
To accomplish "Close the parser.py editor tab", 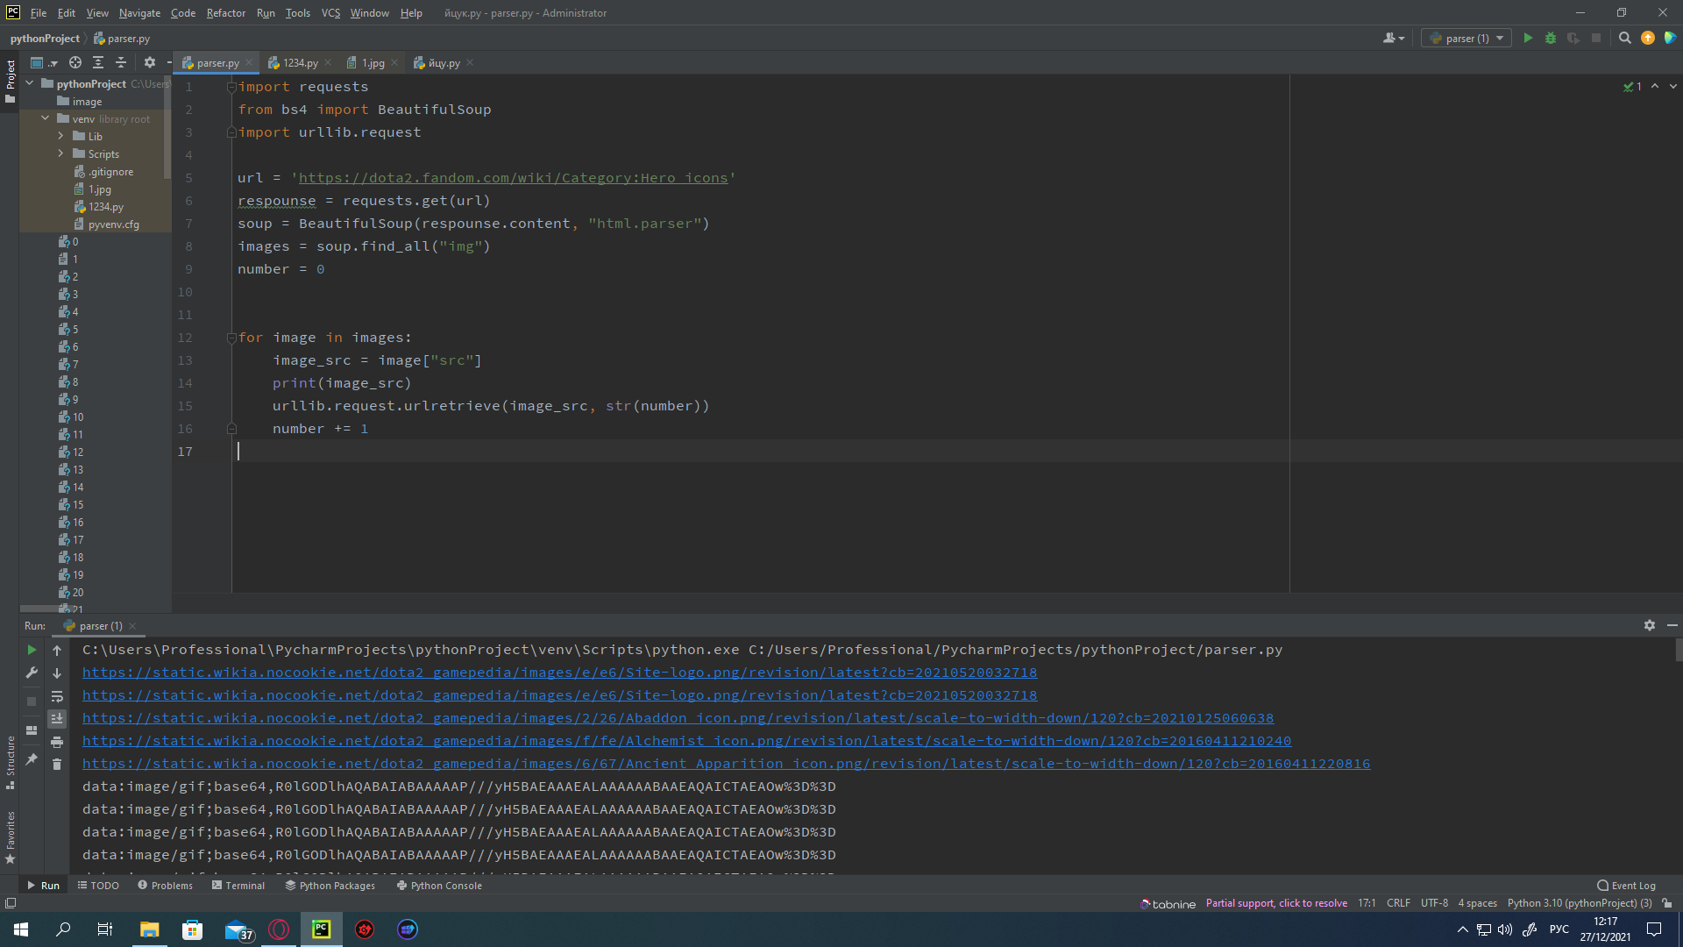I will 249,62.
